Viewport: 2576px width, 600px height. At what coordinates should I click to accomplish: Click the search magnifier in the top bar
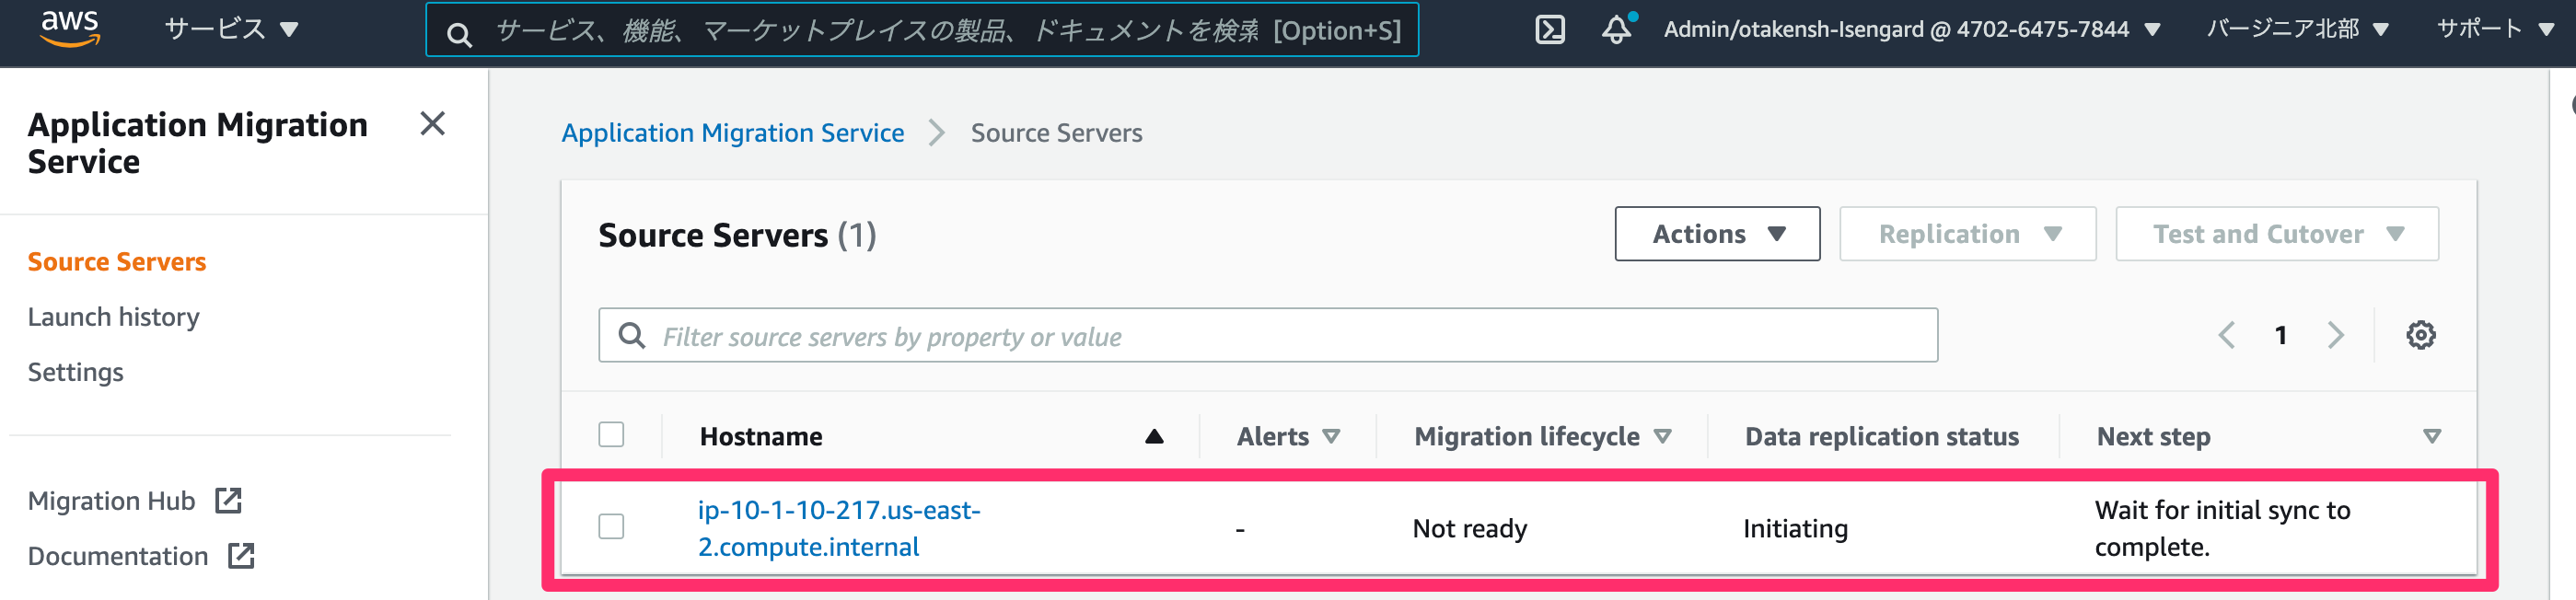pos(459,34)
